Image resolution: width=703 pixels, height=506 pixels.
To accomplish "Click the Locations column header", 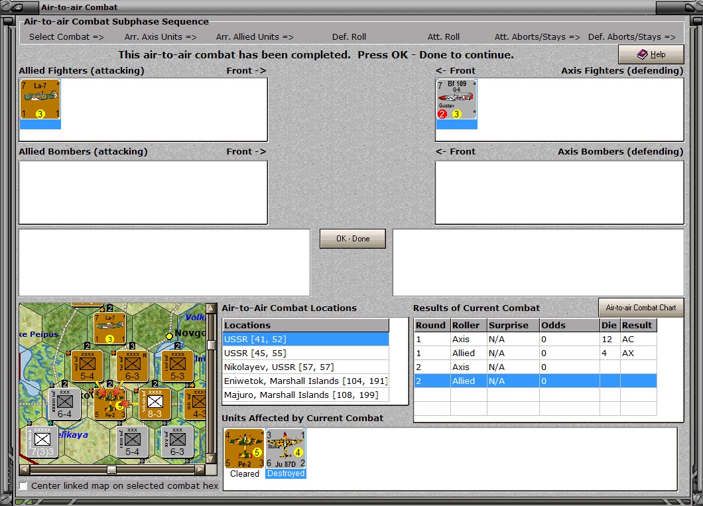I will click(306, 326).
